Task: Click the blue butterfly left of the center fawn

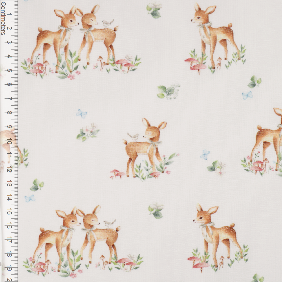Action: coord(81,113)
